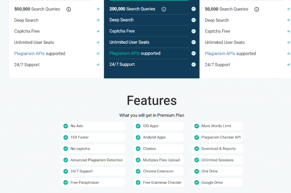Click the checkmark icon next to IOS Apps
The height and width of the screenshot is (193, 291).
(x=138, y=126)
